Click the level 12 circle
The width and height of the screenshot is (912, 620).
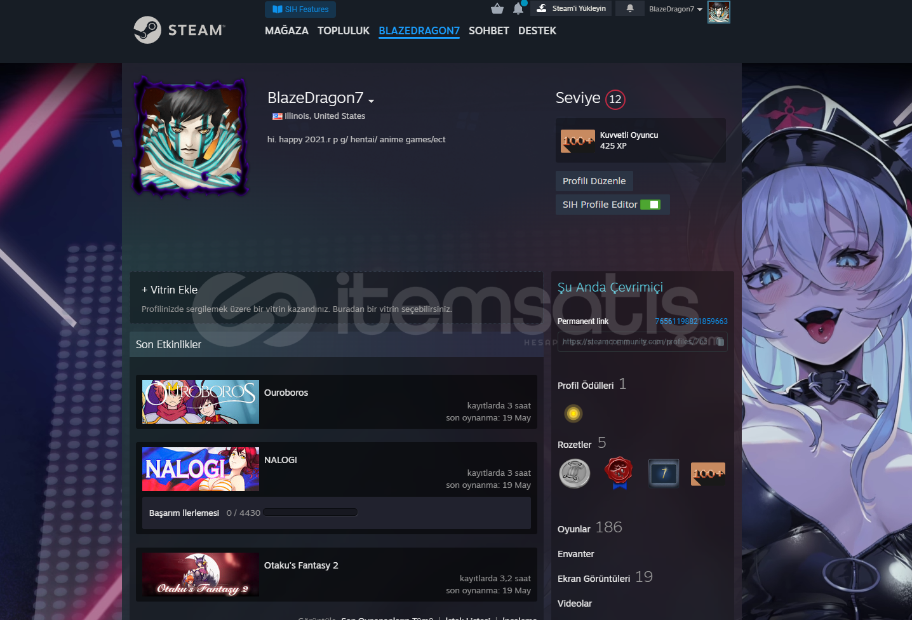[615, 99]
